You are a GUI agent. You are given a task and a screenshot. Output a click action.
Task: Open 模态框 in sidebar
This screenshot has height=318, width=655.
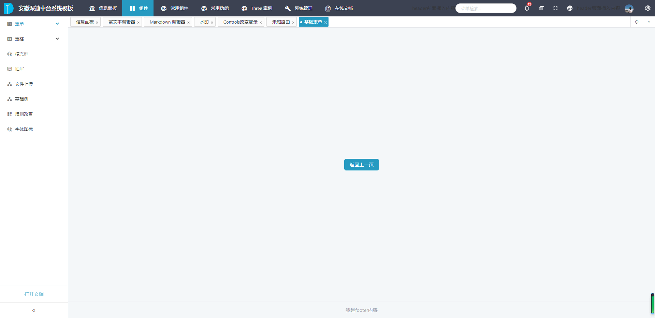34,54
